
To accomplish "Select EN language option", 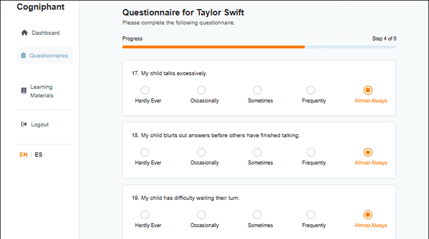I will coord(23,155).
